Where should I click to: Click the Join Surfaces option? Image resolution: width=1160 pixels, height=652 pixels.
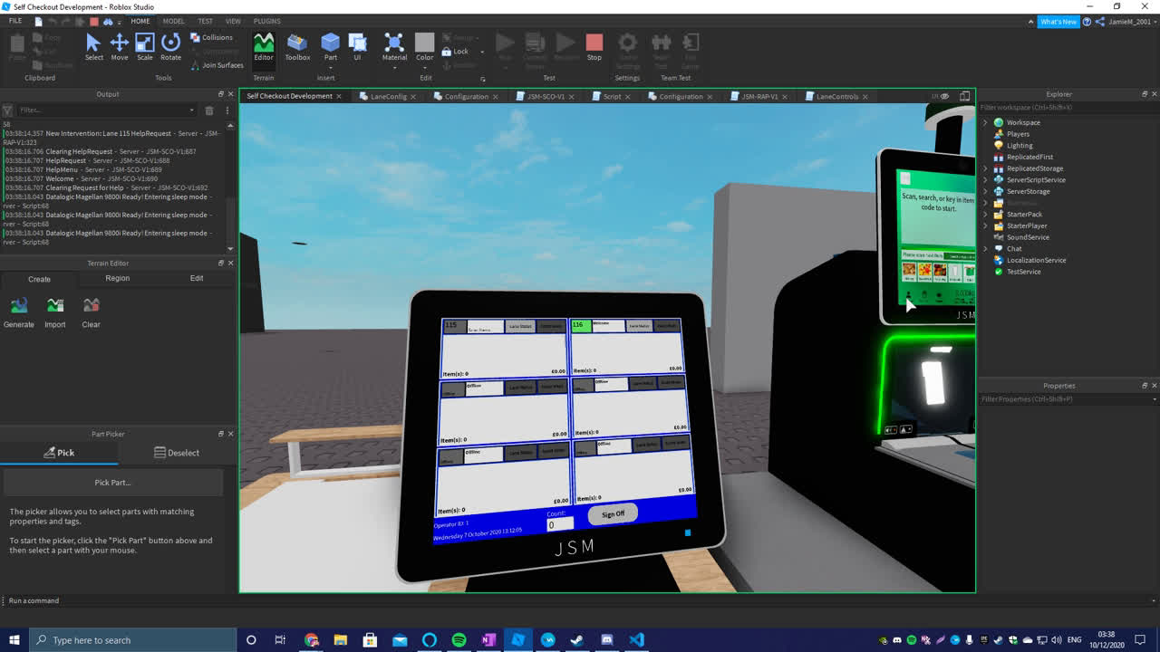(x=217, y=65)
